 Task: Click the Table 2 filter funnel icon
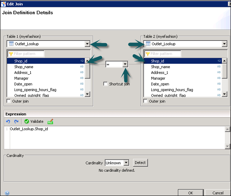[x=147, y=54]
